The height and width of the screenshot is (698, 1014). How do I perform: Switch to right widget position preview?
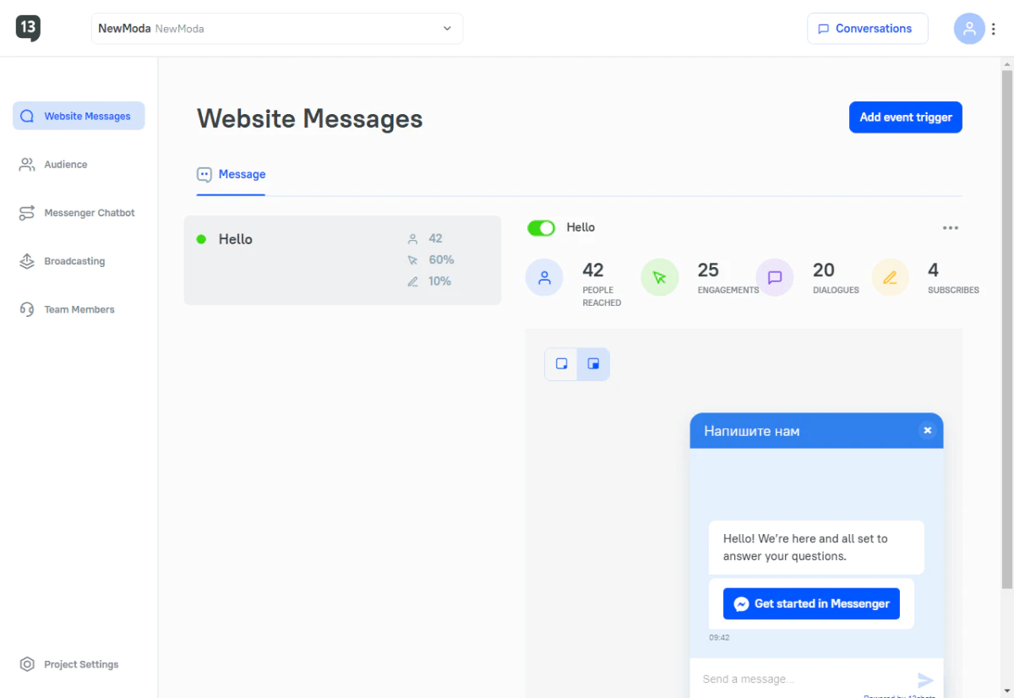coord(593,364)
